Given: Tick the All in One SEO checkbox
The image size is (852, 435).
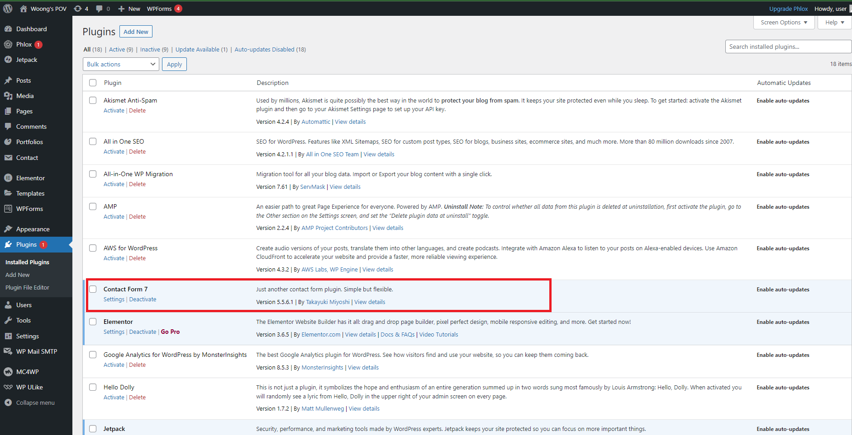Looking at the screenshot, I should click(x=93, y=141).
